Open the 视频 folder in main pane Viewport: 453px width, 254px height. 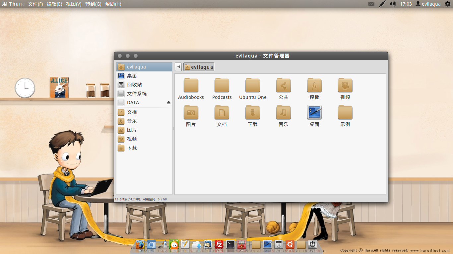click(345, 89)
